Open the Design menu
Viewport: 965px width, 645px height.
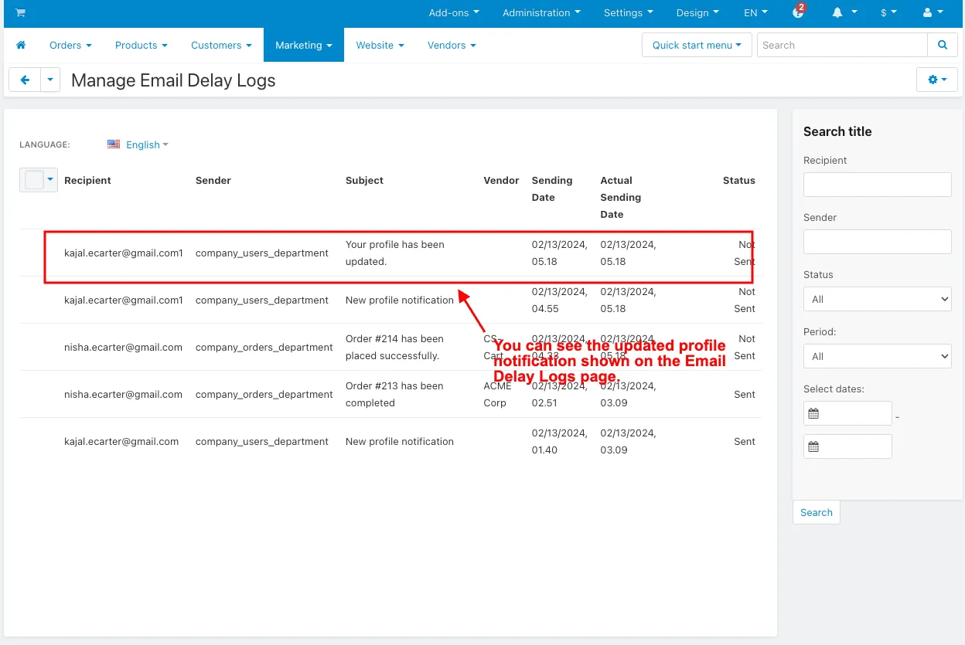[x=697, y=12]
